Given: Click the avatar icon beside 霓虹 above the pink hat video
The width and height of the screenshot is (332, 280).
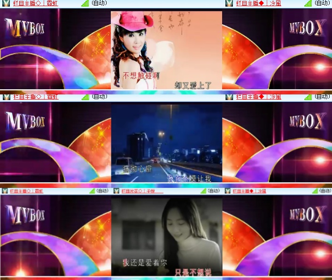Looking at the screenshot, I should 6,3.
